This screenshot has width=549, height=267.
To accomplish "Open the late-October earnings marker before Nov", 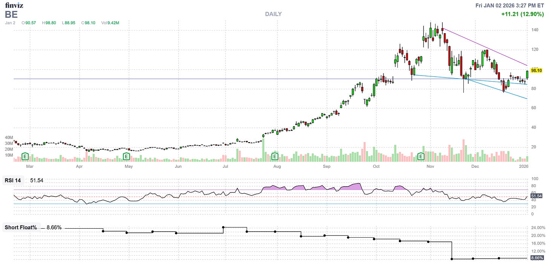I will click(x=422, y=156).
